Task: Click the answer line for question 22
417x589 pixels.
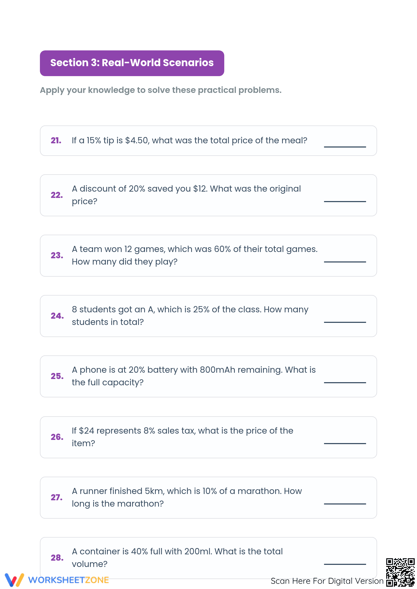Action: pos(345,201)
